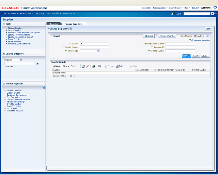Click the Oracle ring icon at top right corner
The width and height of the screenshot is (218, 175).
[215, 8]
